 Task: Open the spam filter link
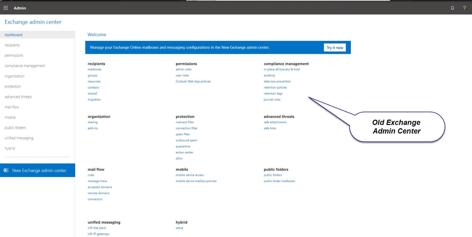tap(183, 134)
